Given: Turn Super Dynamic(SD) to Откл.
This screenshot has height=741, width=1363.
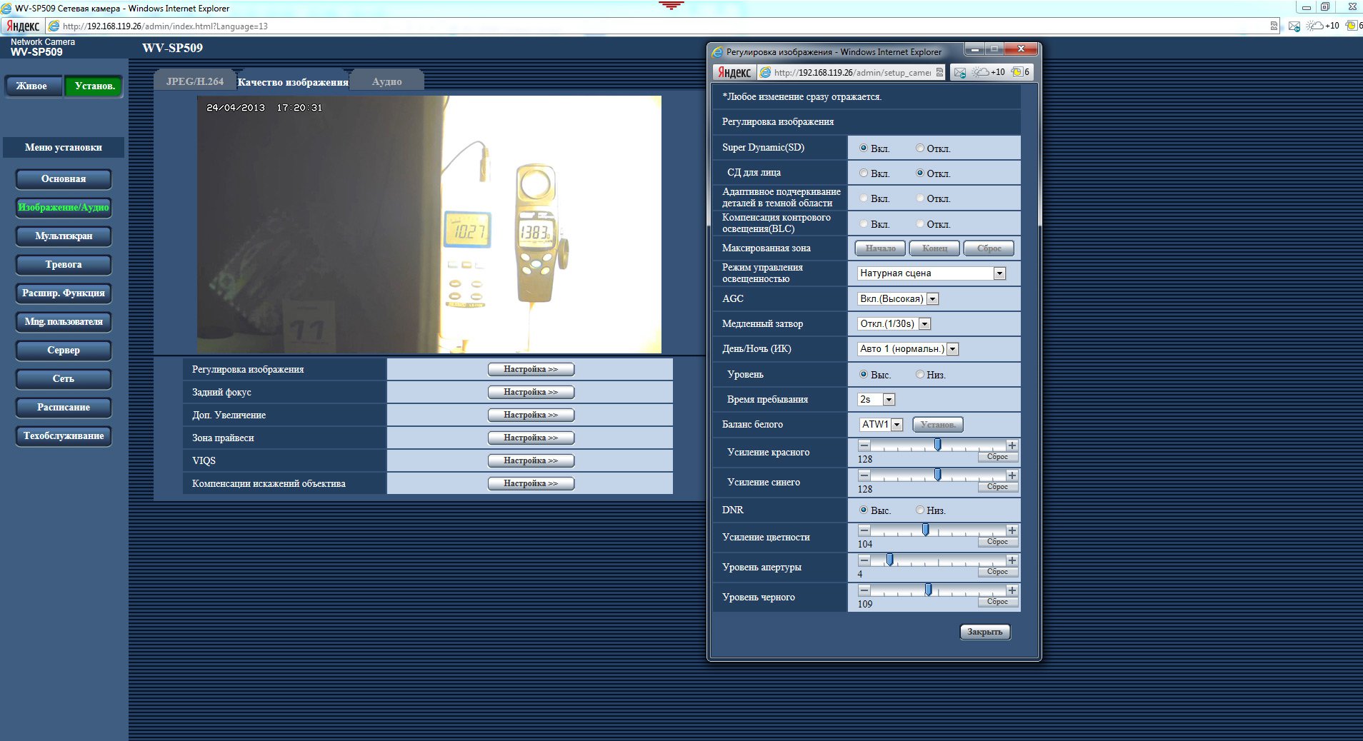Looking at the screenshot, I should pyautogui.click(x=920, y=148).
